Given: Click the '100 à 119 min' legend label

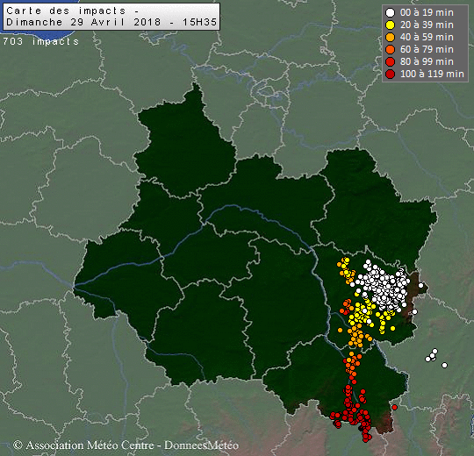Looking at the screenshot, I should pyautogui.click(x=432, y=74).
